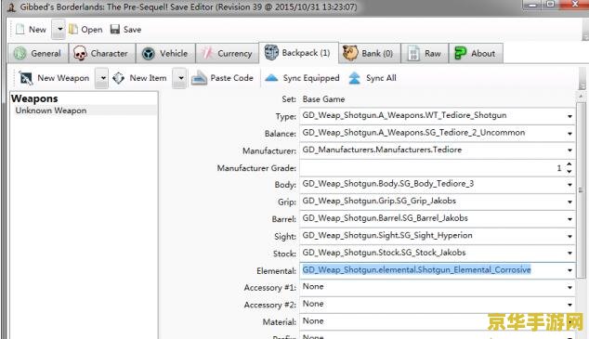Click the Sync All arrows icon
Image resolution: width=589 pixels, height=339 pixels.
coord(354,78)
